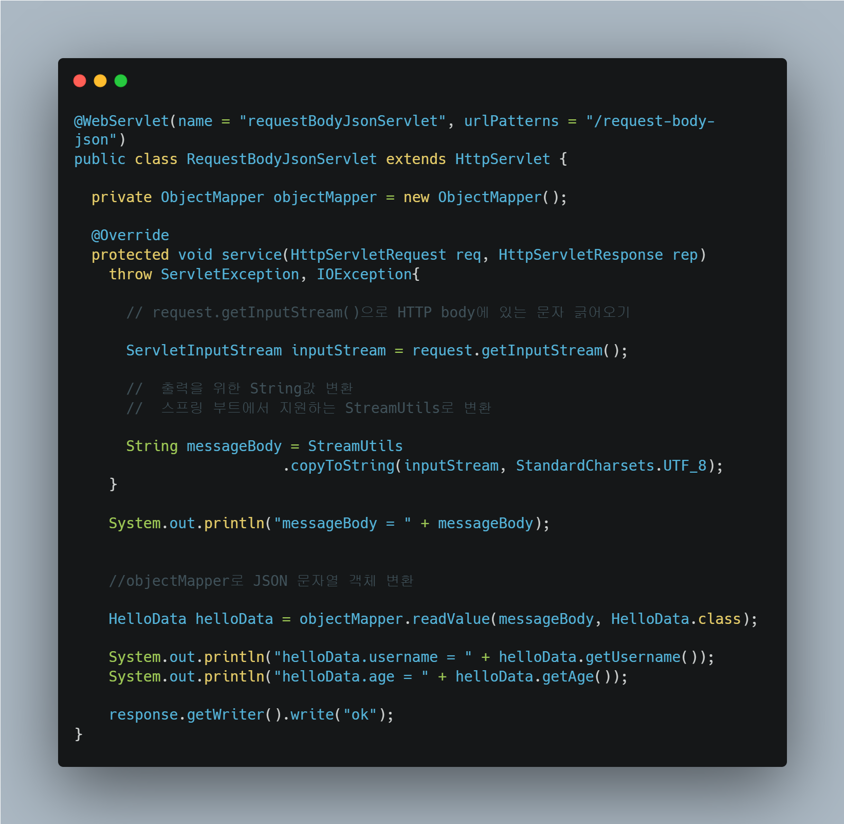
Task: Click response.getWriter() statement
Action: 251,714
